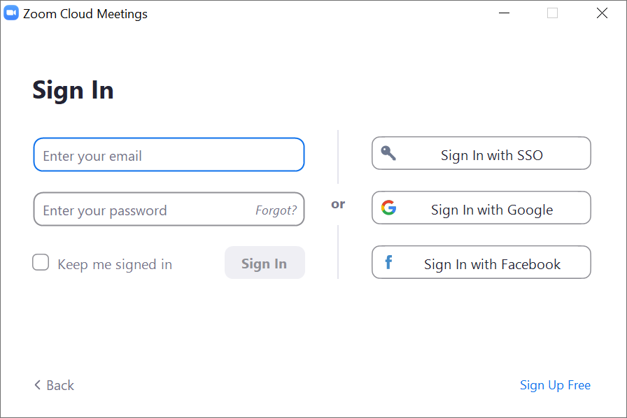Choose Sign In with SSO
The image size is (627, 418).
click(x=481, y=154)
